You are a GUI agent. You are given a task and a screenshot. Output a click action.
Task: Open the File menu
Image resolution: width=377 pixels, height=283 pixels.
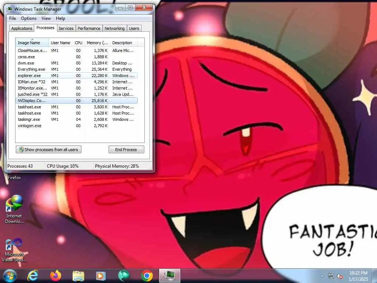pos(13,18)
